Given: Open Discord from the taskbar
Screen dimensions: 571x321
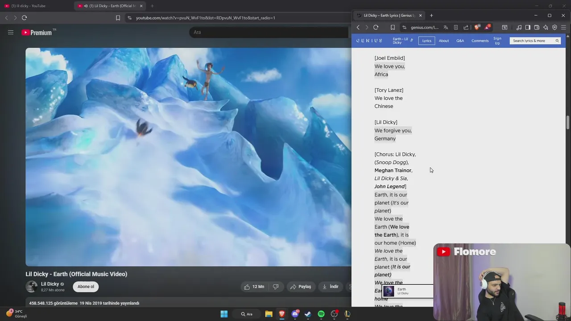Looking at the screenshot, I should (295, 314).
